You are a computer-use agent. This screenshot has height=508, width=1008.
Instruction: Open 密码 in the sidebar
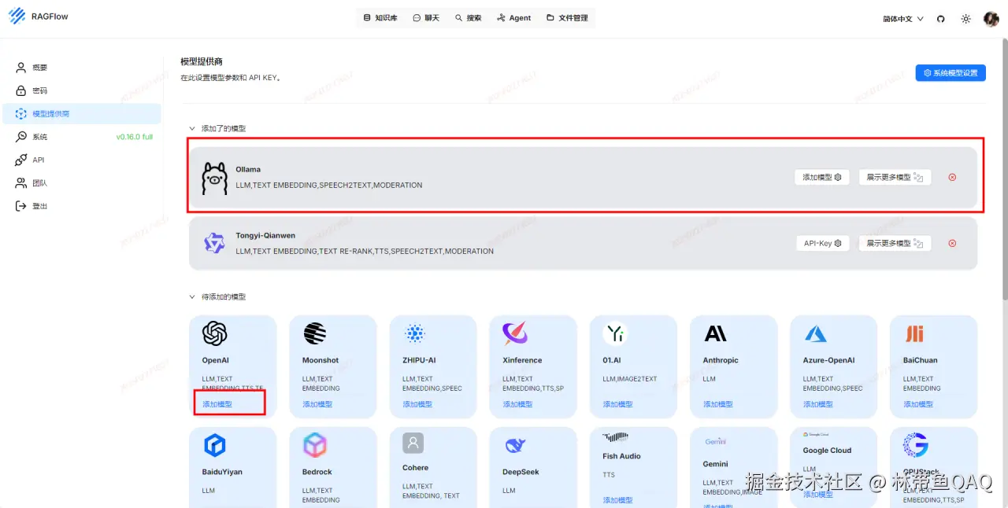(81, 90)
